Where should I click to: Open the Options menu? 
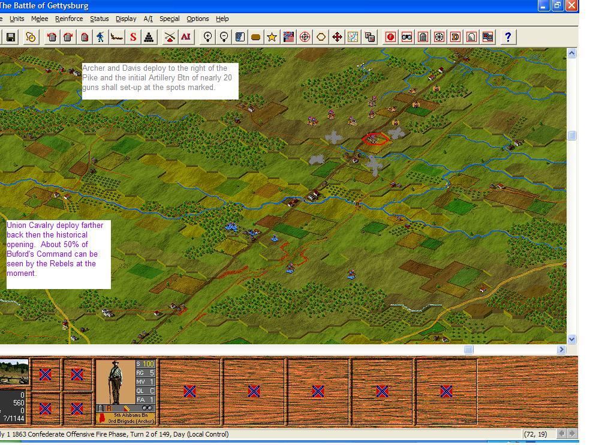[198, 19]
